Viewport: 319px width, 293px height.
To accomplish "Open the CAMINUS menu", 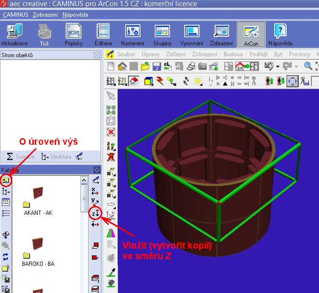I will click(x=15, y=15).
